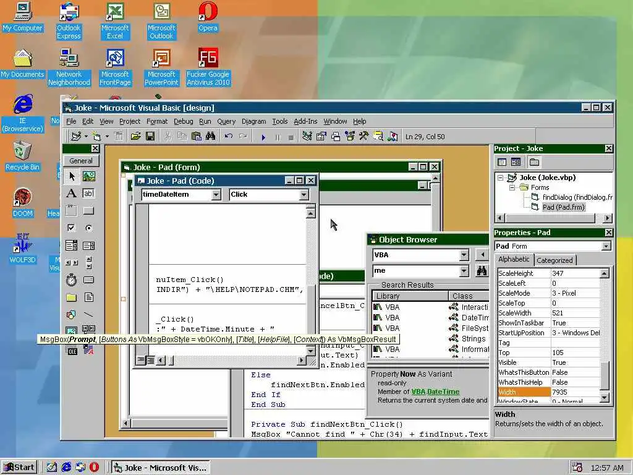Click the Properties Window toolbar icon

(321, 137)
